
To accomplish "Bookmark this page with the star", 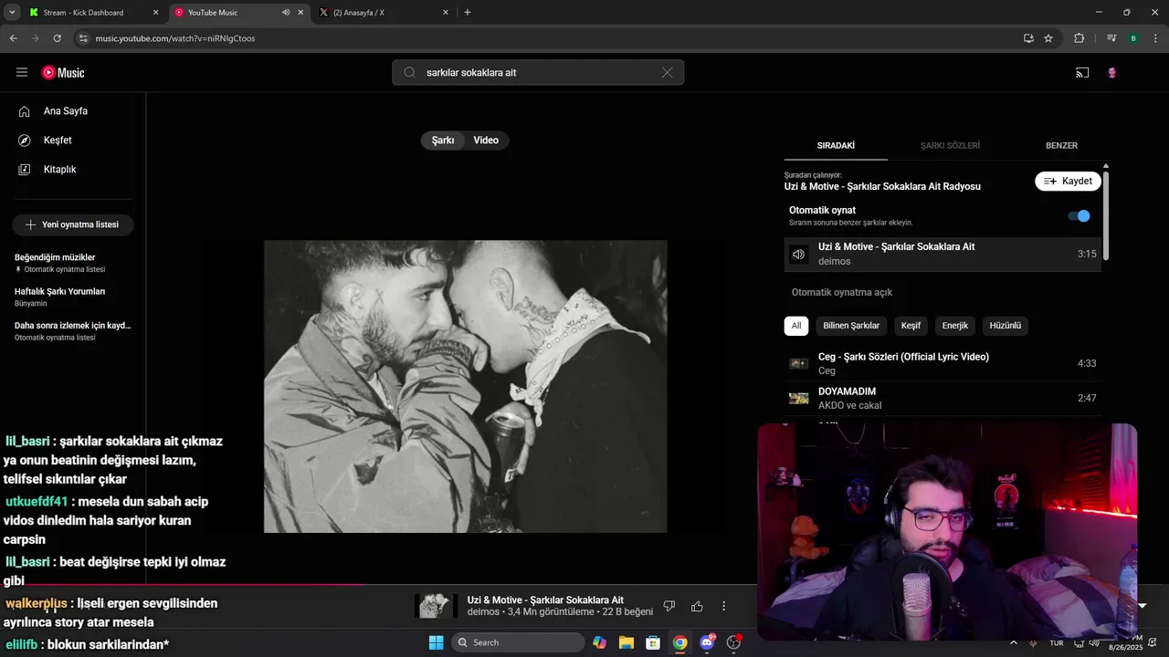I will click(x=1048, y=38).
